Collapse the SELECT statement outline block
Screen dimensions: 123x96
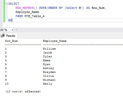point(6,4)
